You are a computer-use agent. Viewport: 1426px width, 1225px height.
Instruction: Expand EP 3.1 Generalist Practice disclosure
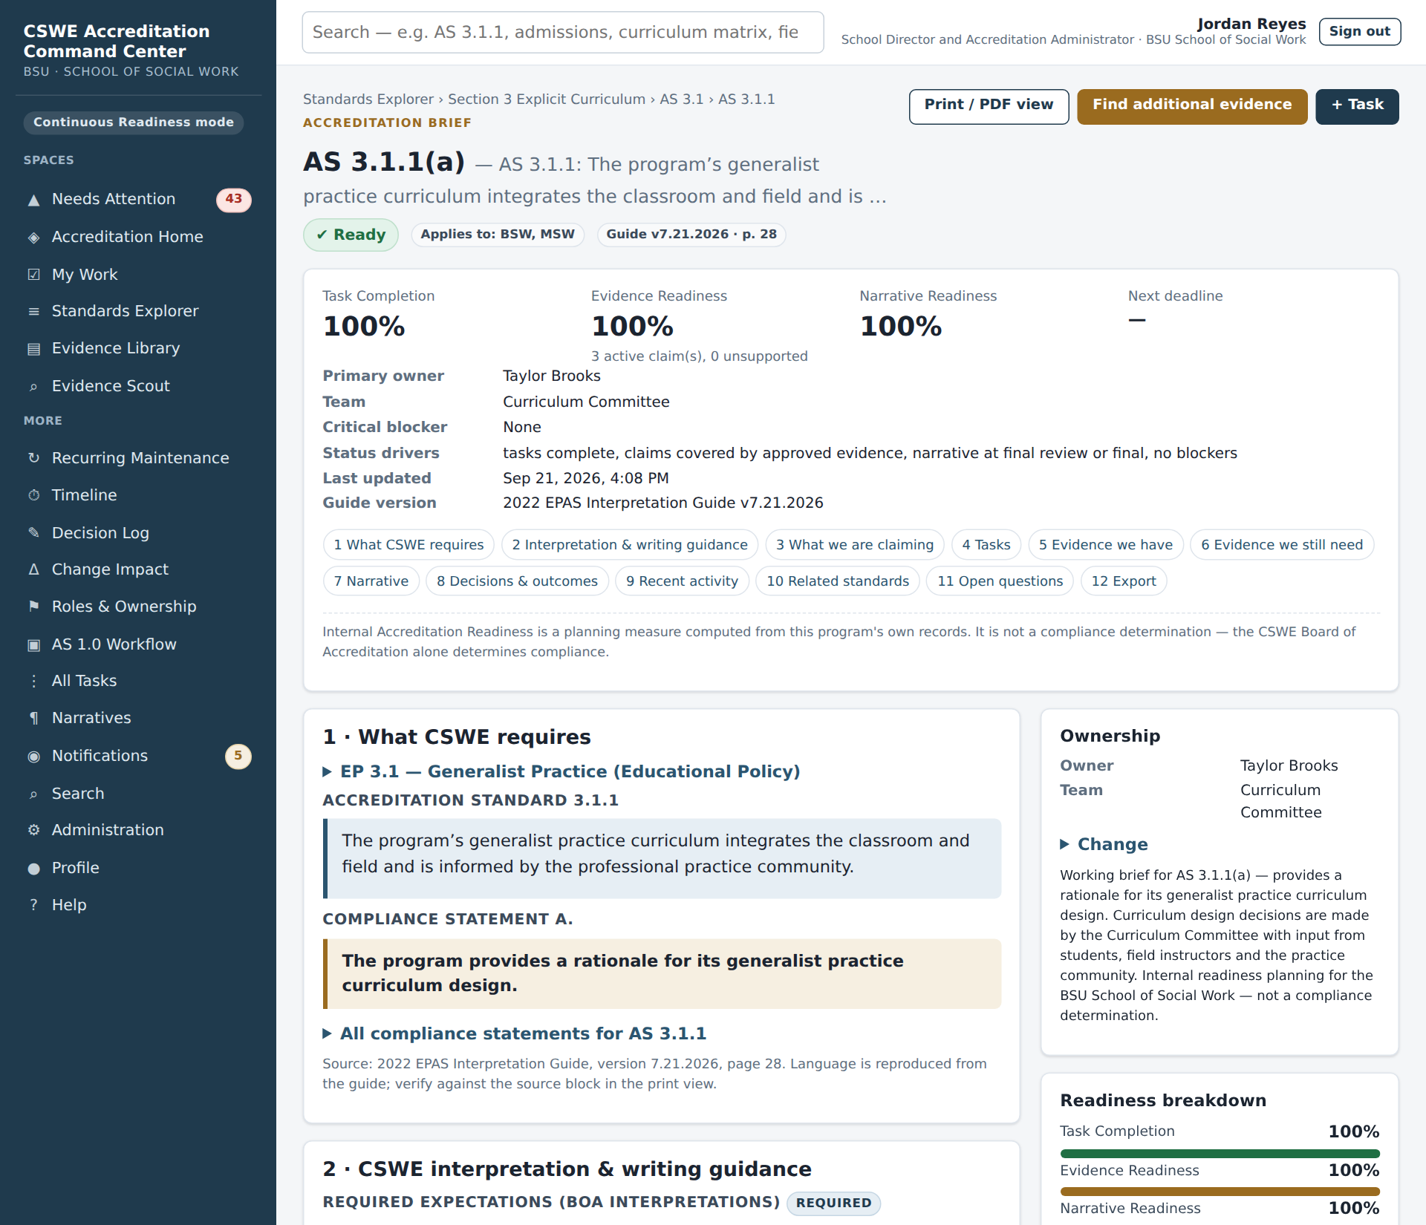(x=561, y=771)
